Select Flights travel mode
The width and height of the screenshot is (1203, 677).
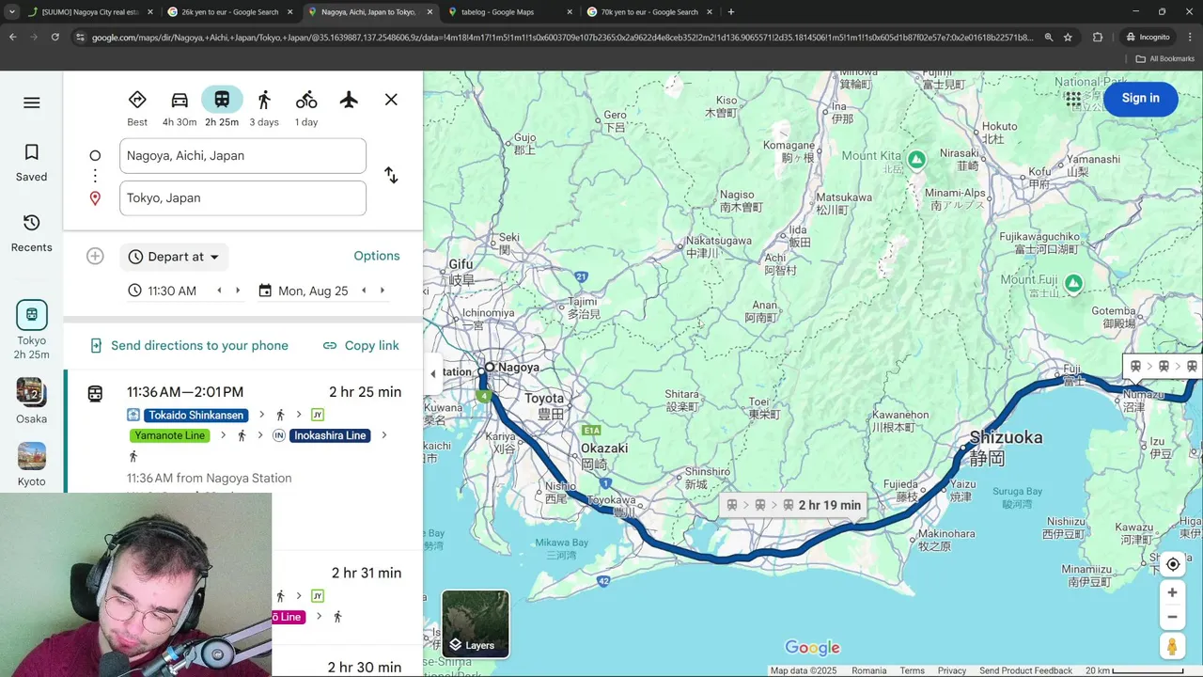click(349, 100)
